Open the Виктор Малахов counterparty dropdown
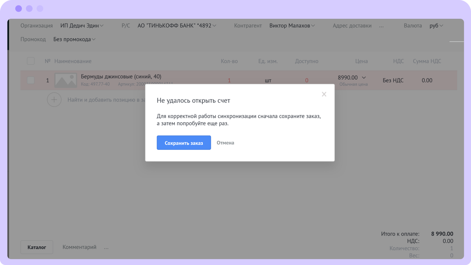This screenshot has width=471, height=265. click(292, 26)
